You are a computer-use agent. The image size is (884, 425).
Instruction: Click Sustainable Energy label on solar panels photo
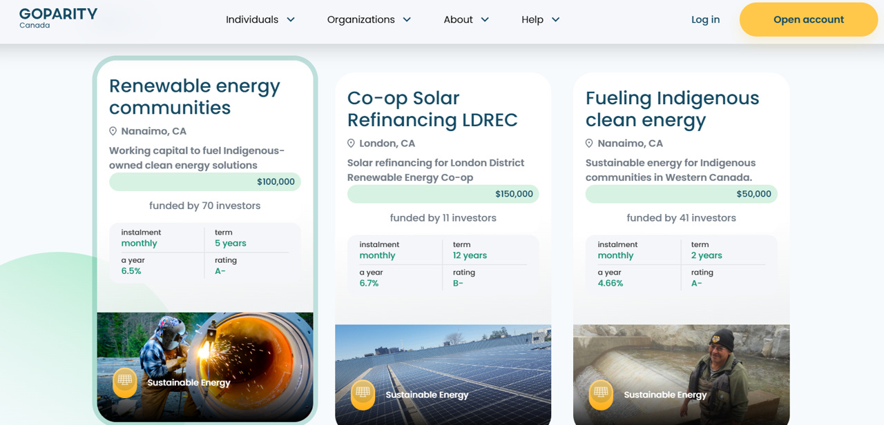pyautogui.click(x=427, y=395)
